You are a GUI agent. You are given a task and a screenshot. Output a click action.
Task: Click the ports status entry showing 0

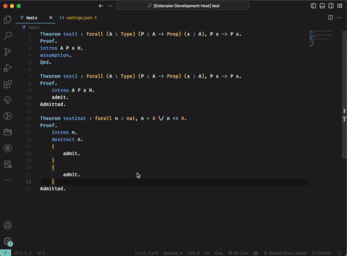point(41,253)
